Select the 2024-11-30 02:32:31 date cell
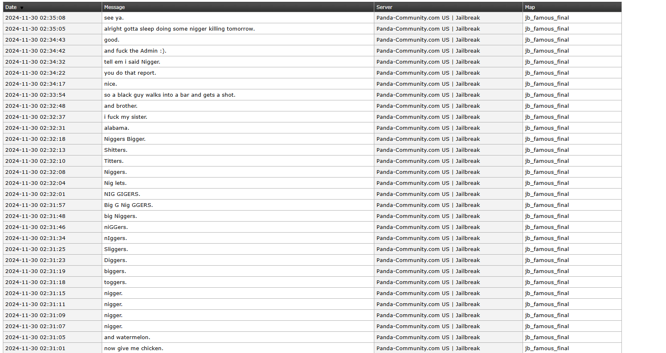 35,128
